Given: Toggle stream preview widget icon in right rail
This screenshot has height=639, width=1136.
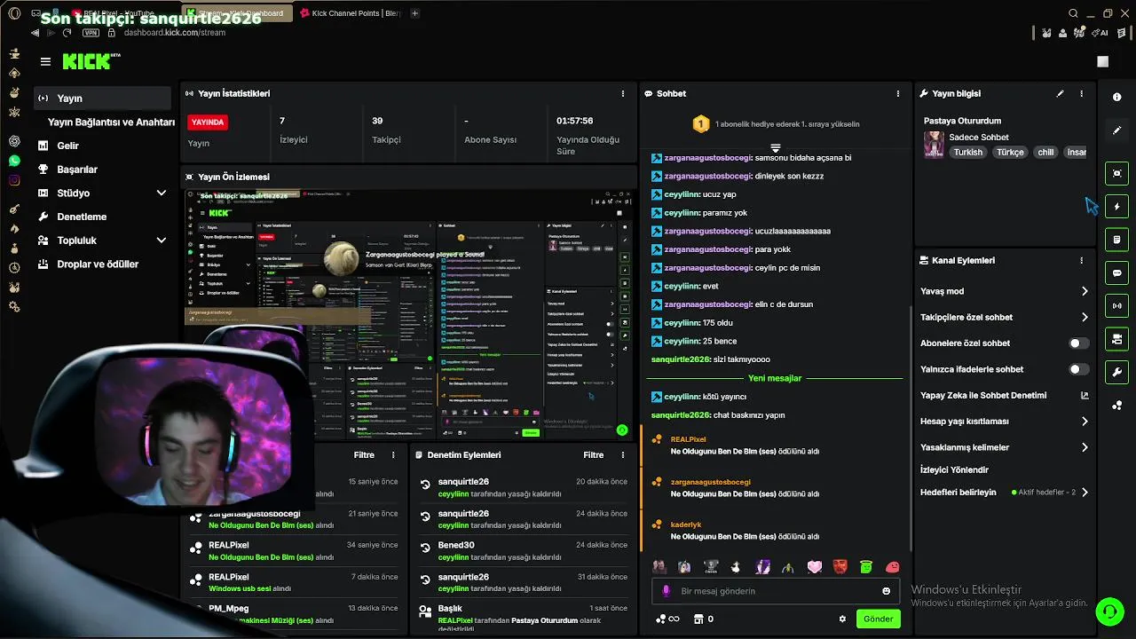Looking at the screenshot, I should 1116,173.
